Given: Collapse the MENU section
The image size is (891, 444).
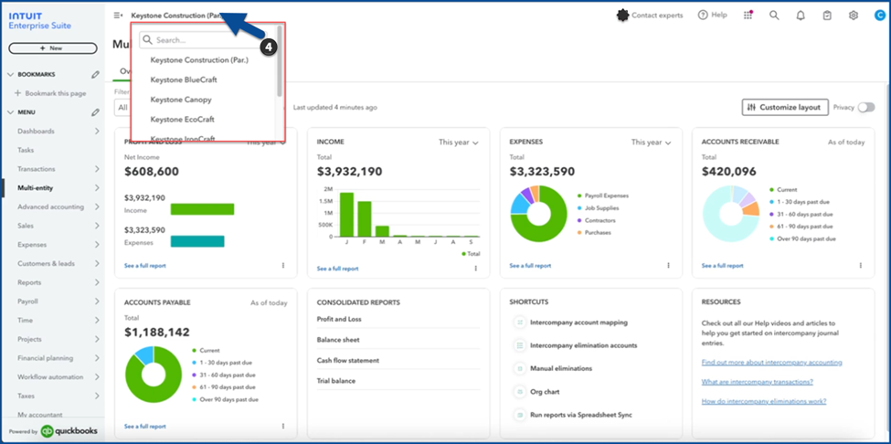Looking at the screenshot, I should coord(10,112).
